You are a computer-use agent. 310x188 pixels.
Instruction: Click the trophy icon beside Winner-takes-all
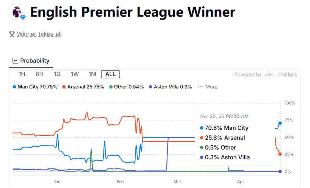[12, 34]
